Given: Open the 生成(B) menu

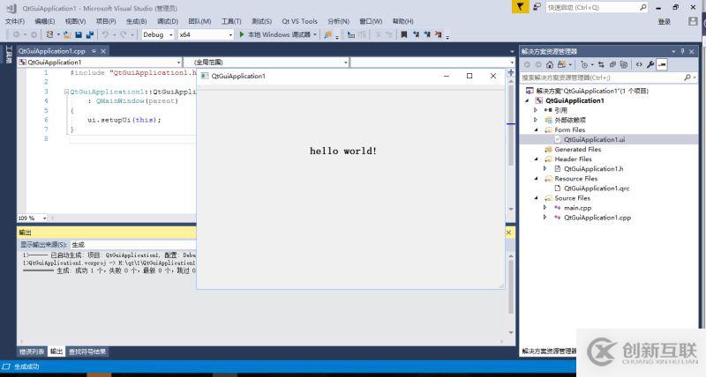Looking at the screenshot, I should tap(137, 21).
